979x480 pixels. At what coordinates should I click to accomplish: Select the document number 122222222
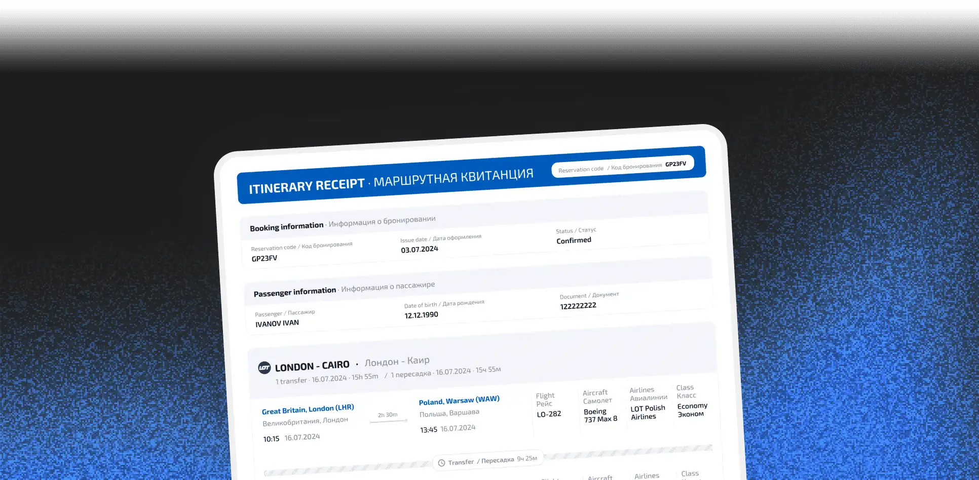point(578,306)
